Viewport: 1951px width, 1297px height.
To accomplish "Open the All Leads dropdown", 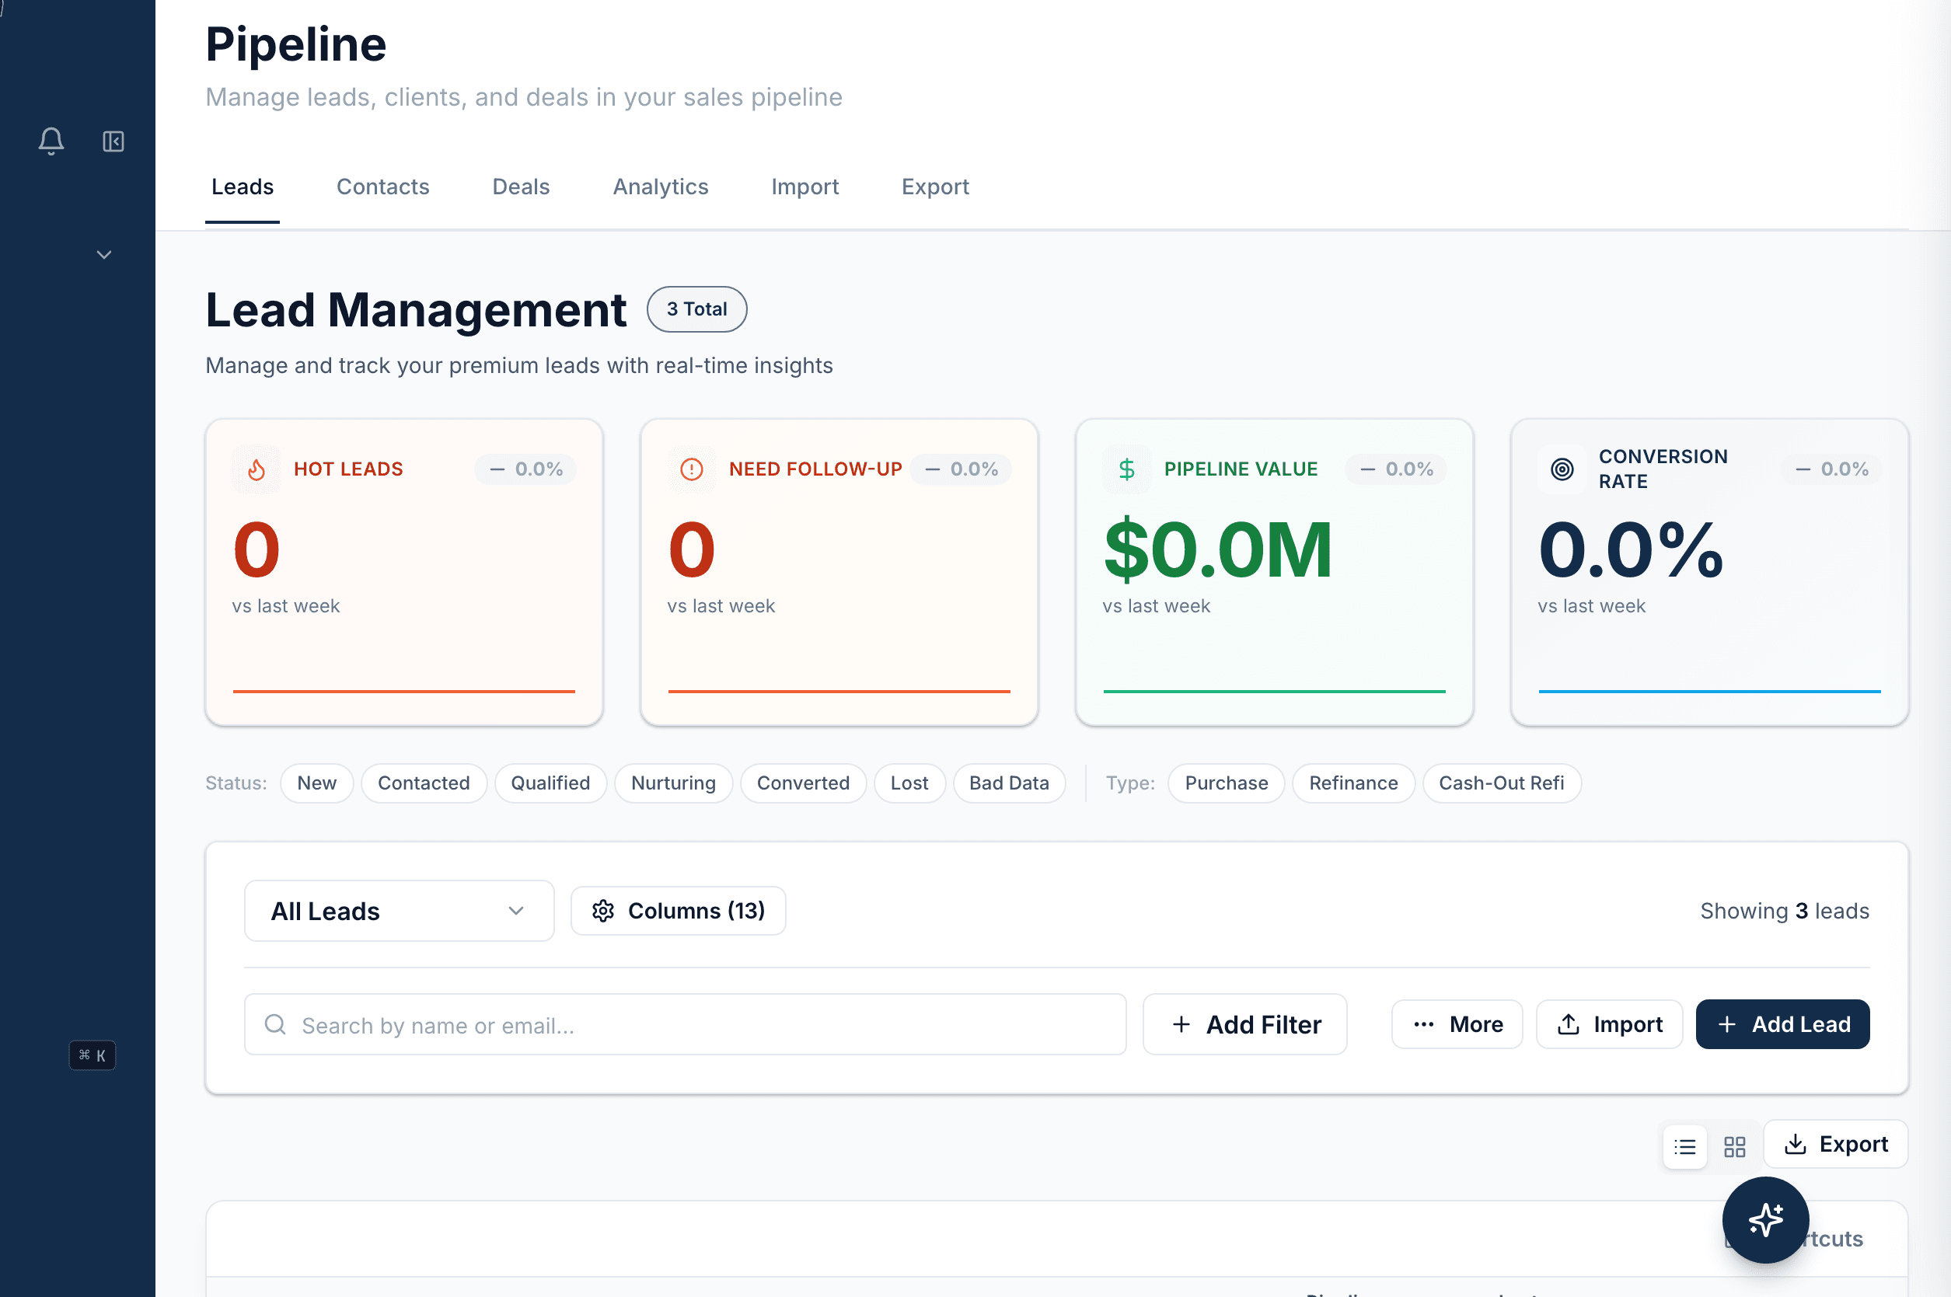I will click(399, 910).
